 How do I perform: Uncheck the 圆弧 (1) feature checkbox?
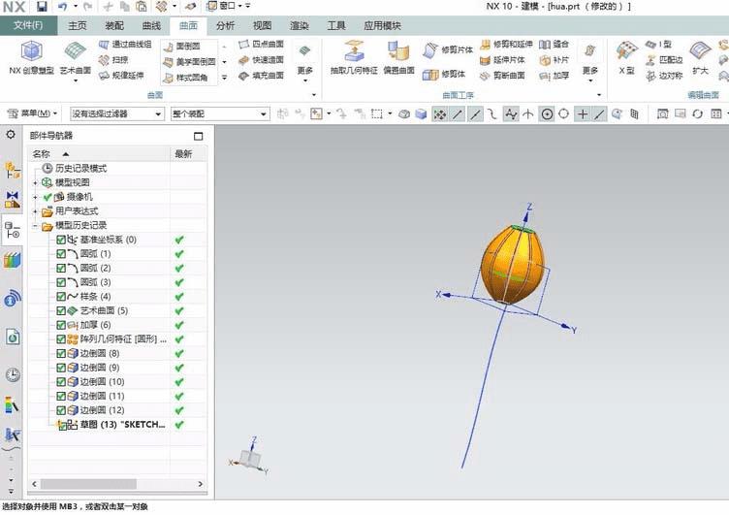[61, 254]
